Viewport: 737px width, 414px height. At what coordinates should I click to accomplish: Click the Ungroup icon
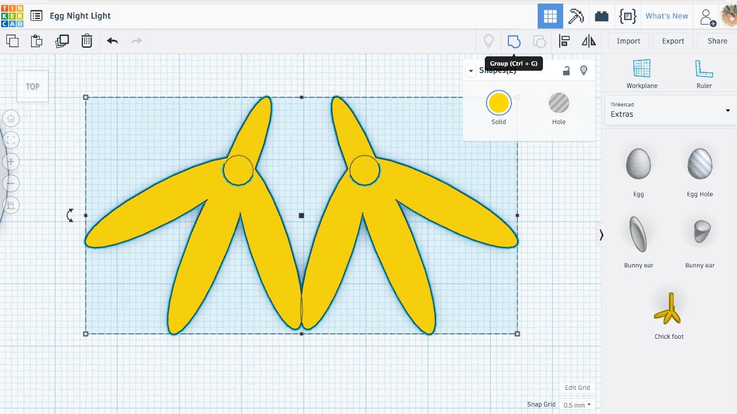(x=539, y=41)
